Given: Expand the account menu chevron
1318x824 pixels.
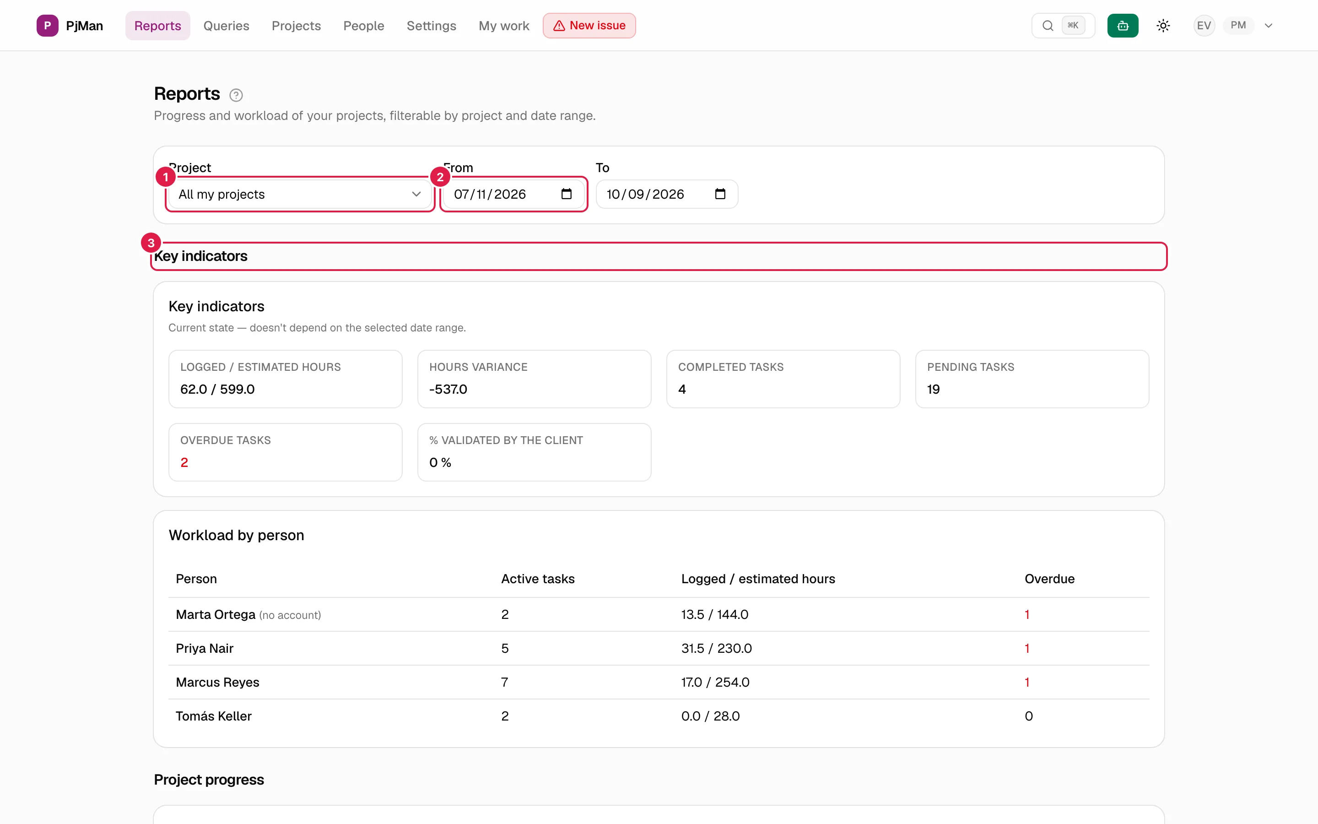Looking at the screenshot, I should [1269, 26].
